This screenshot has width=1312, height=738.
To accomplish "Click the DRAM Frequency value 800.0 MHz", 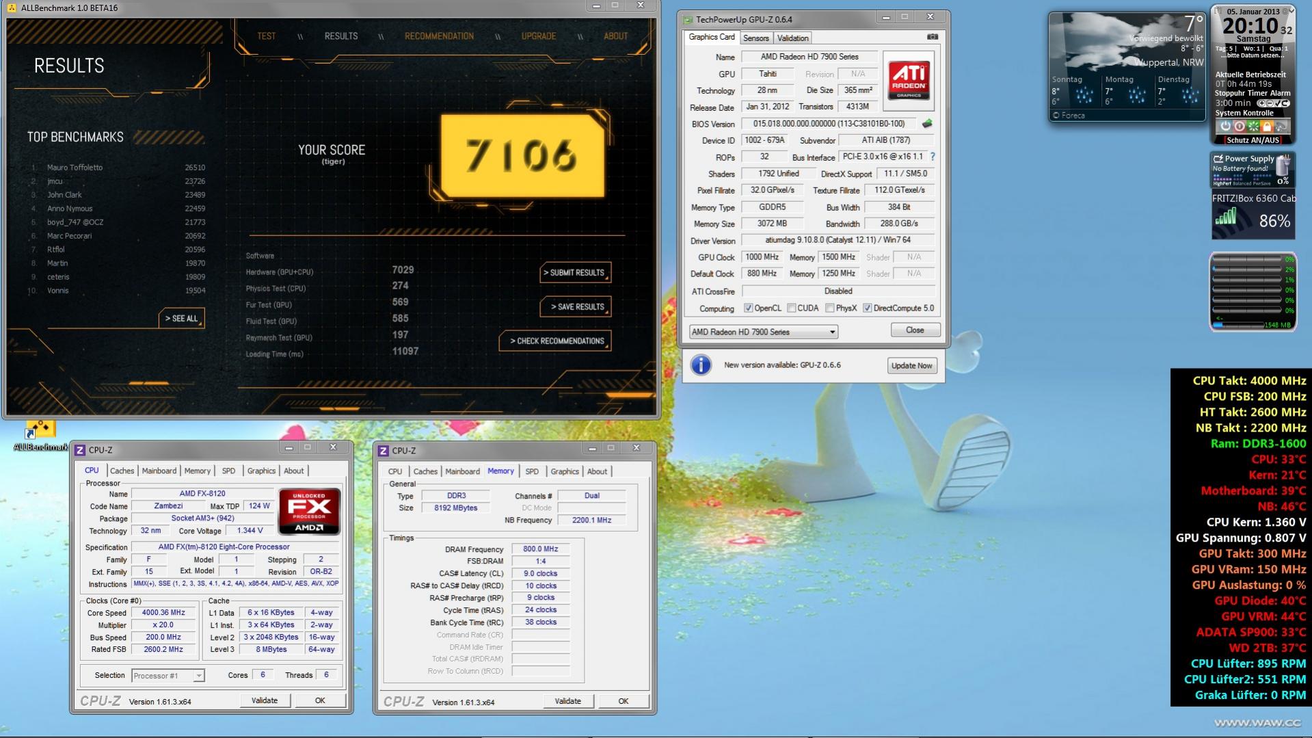I will coord(541,549).
